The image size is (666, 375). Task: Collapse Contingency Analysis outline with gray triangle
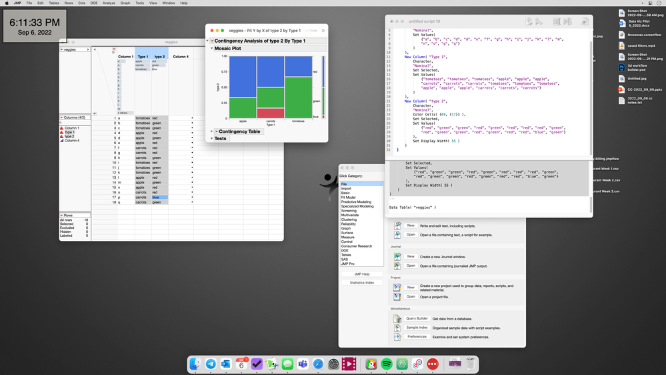[x=208, y=41]
